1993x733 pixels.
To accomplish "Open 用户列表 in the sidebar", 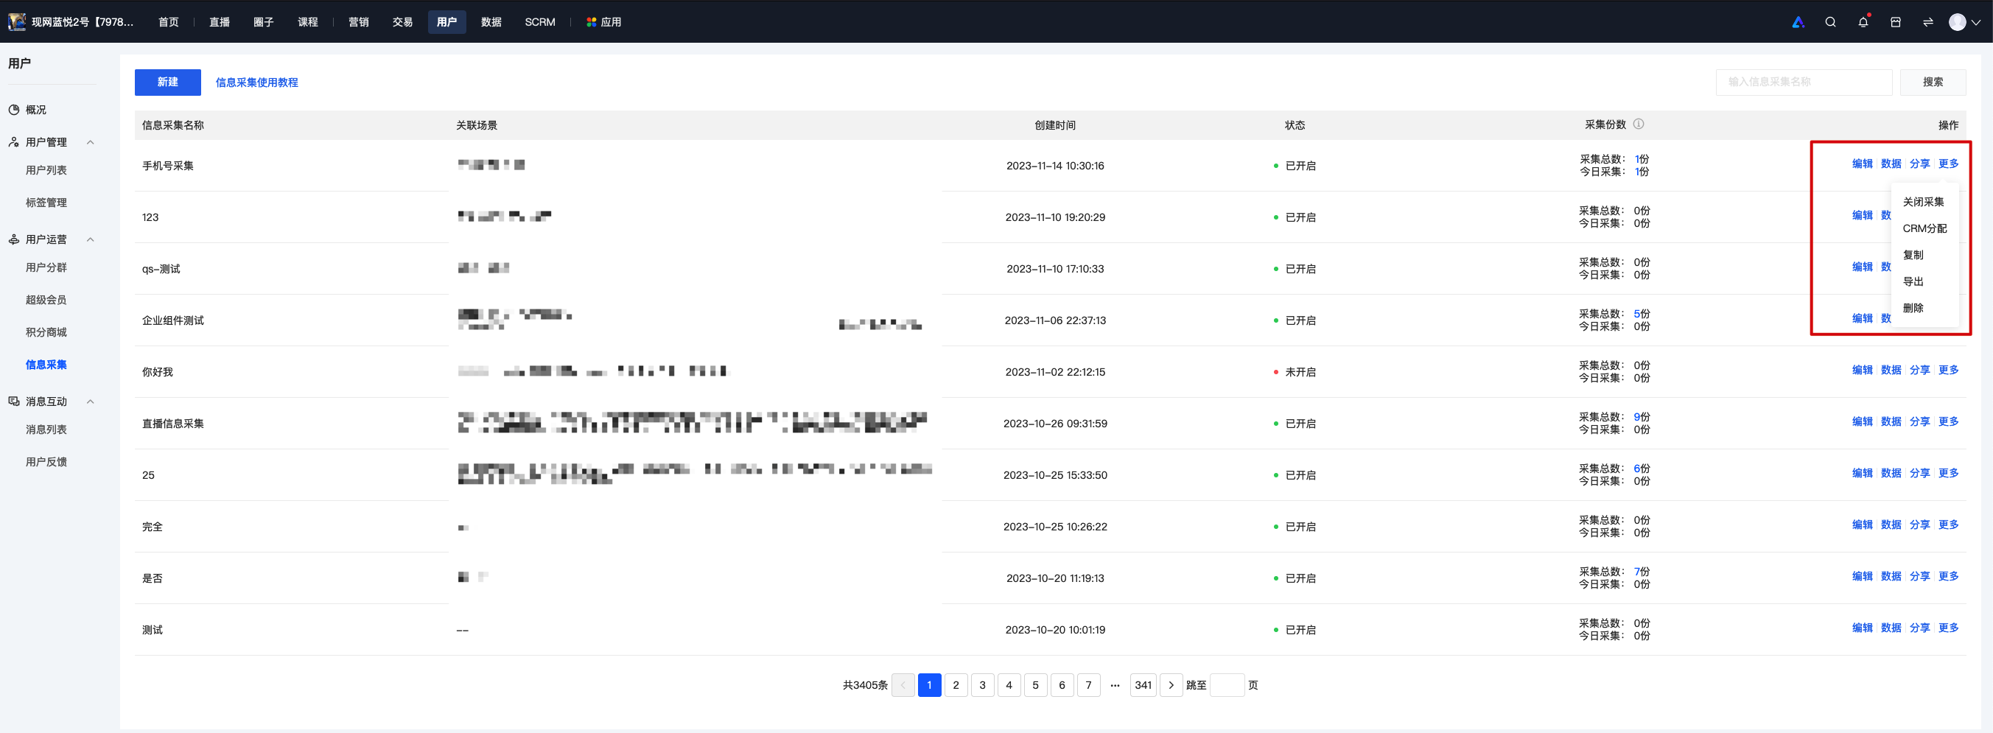I will click(46, 170).
